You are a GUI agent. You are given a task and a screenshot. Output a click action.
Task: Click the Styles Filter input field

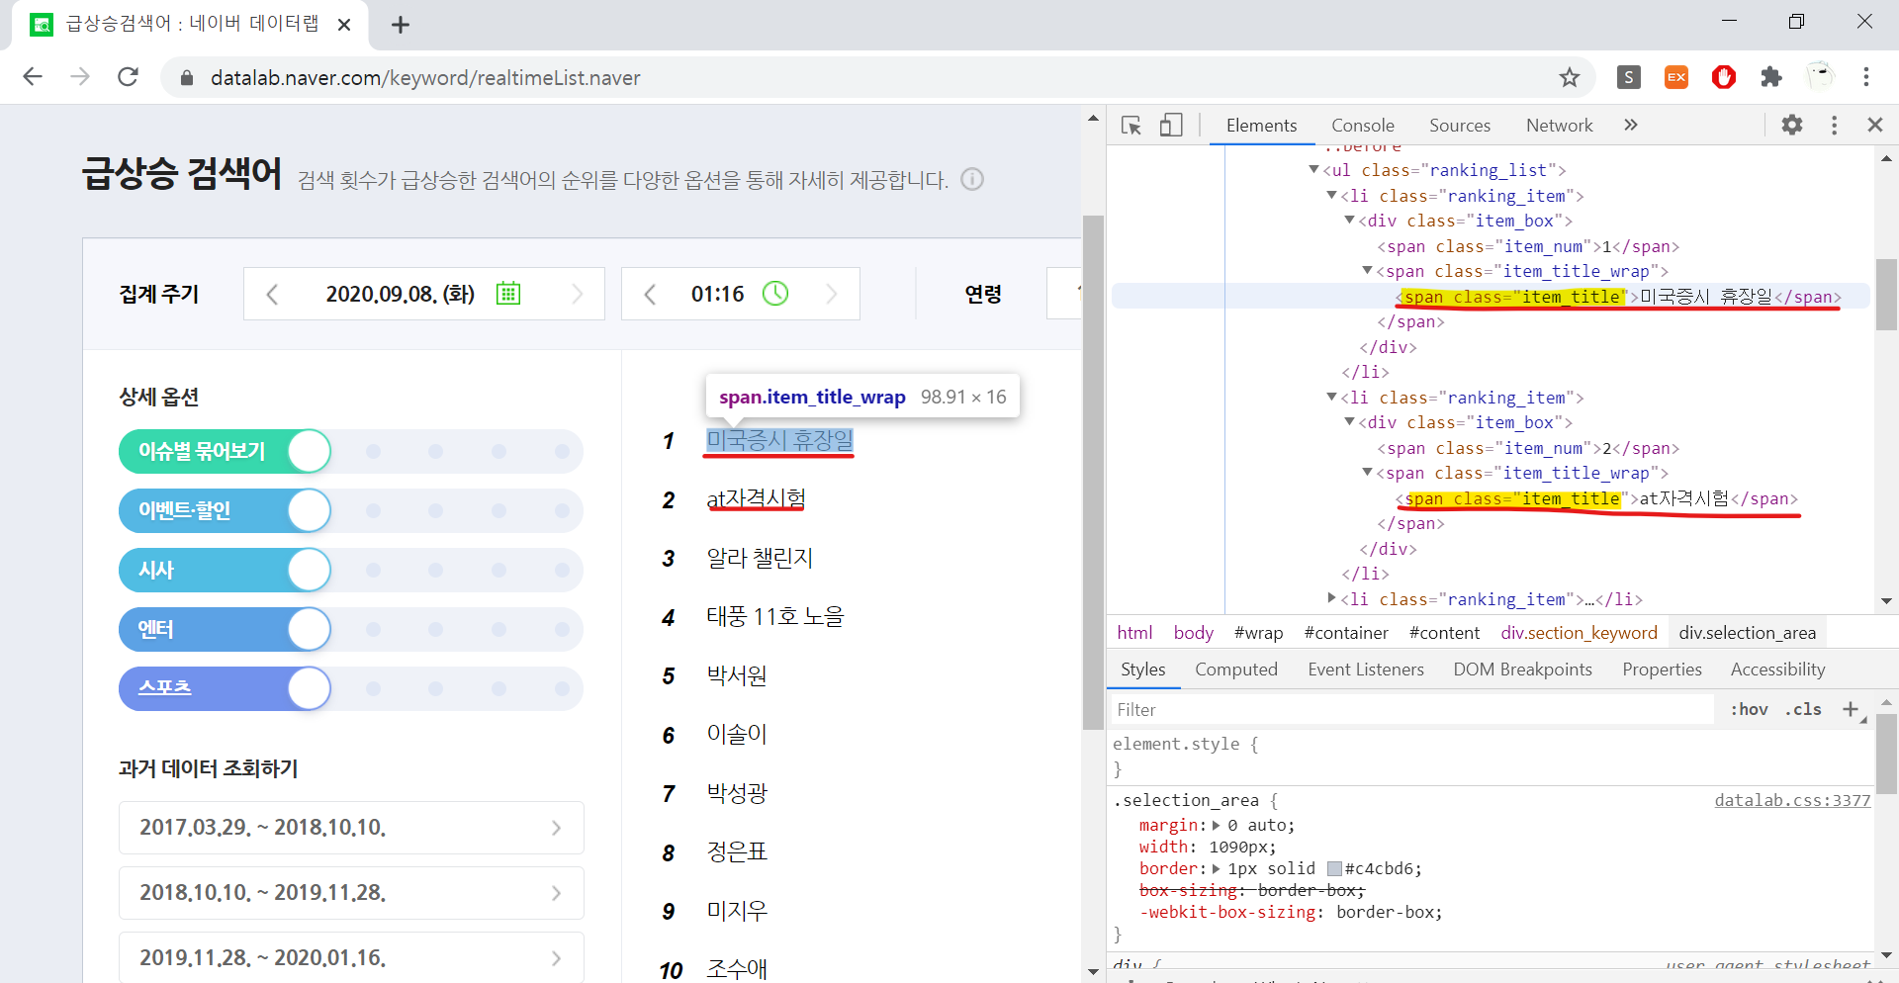(x=1410, y=709)
